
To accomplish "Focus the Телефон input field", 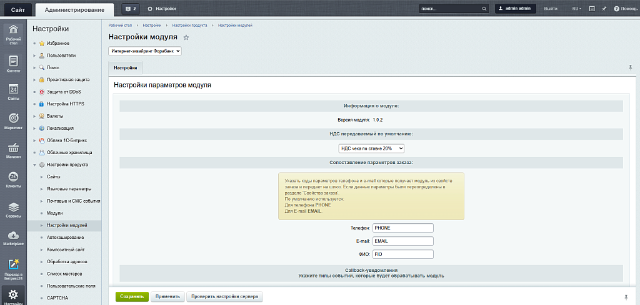I will 402,228.
